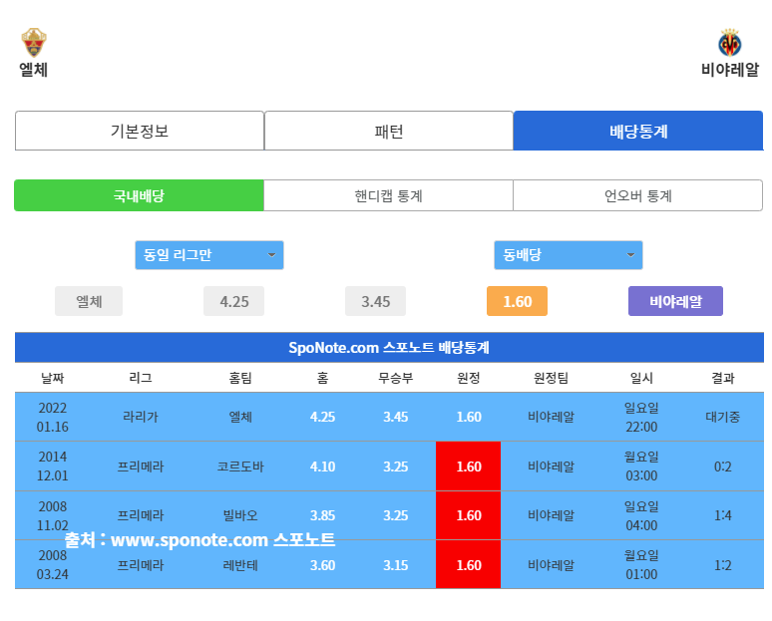Click the 날짜 column header

point(53,378)
